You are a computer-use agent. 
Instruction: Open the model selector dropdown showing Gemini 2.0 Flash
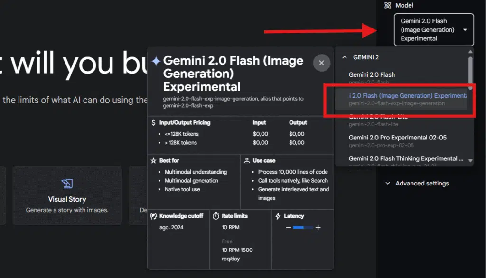tap(433, 29)
